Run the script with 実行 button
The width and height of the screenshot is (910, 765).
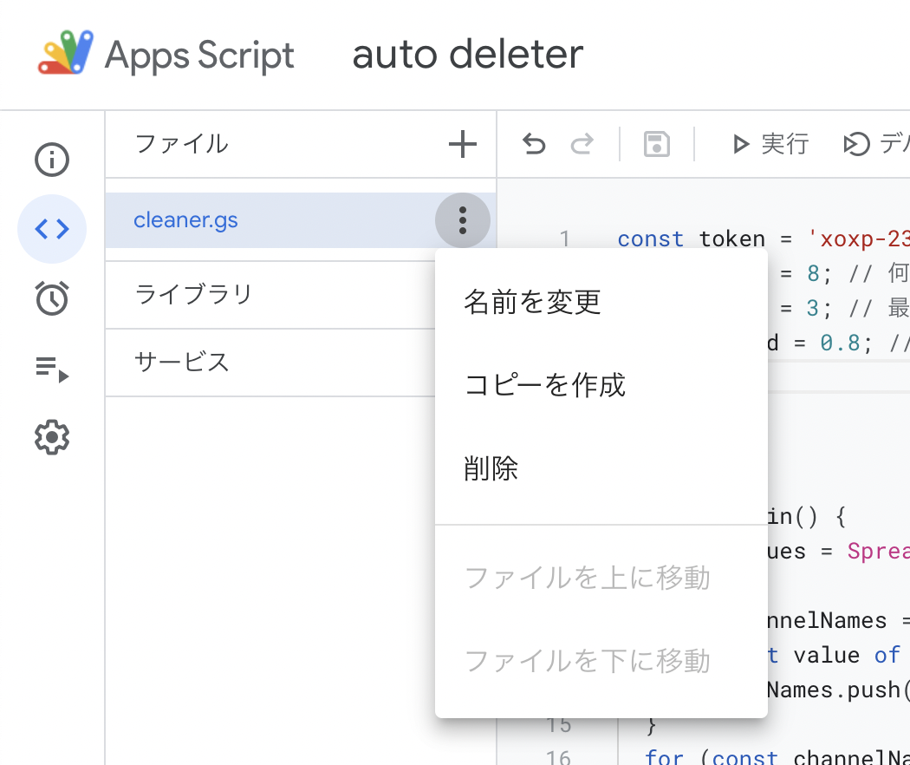(x=770, y=144)
